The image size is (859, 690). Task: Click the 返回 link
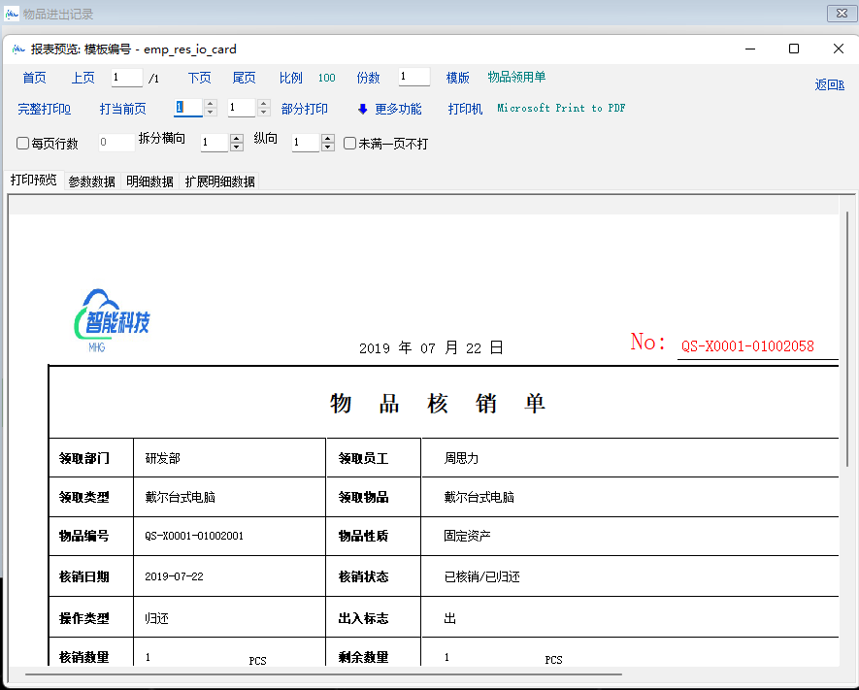829,85
